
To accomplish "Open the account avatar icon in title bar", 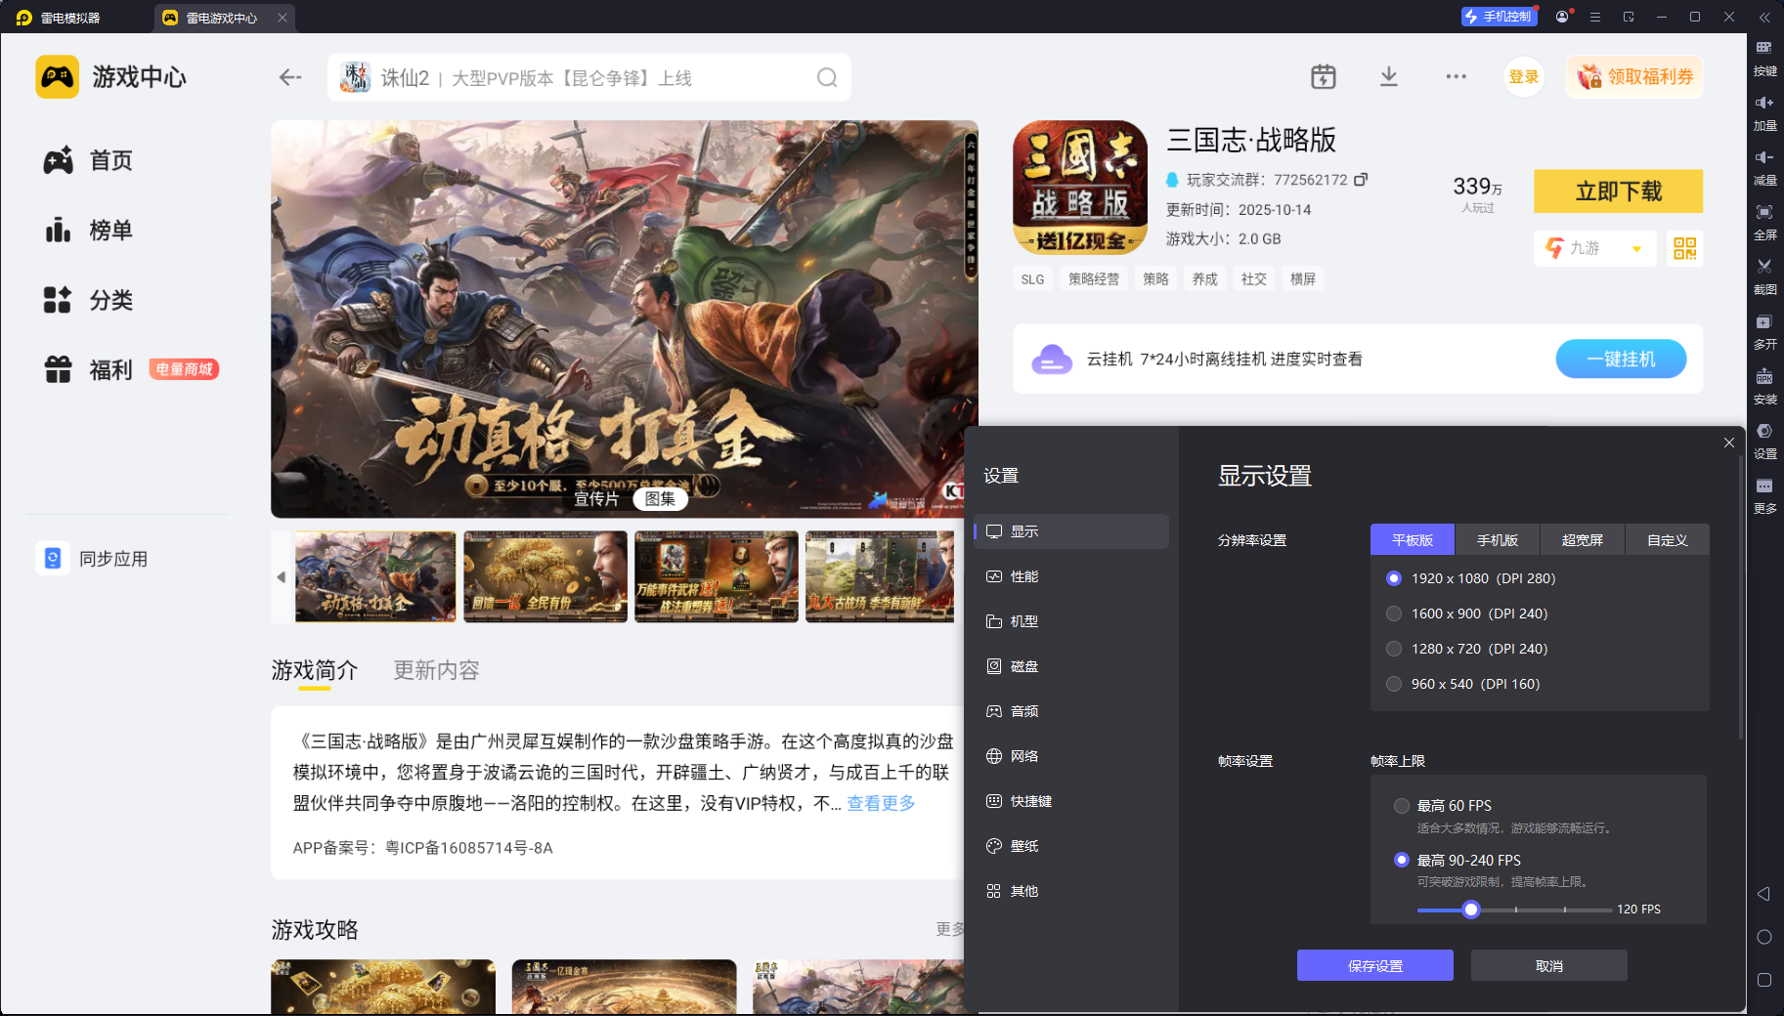I will (x=1562, y=17).
